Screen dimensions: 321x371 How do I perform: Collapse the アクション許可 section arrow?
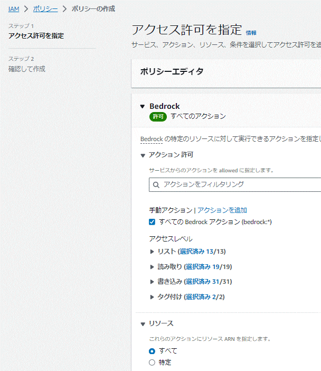143,155
